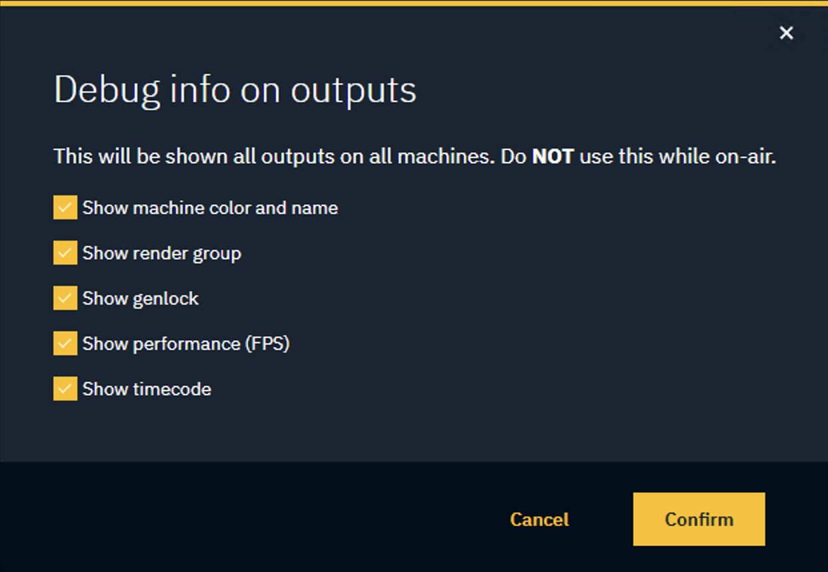Viewport: 828px width, 572px height.
Task: Click the checkmark beside Show timecode
Action: click(64, 389)
